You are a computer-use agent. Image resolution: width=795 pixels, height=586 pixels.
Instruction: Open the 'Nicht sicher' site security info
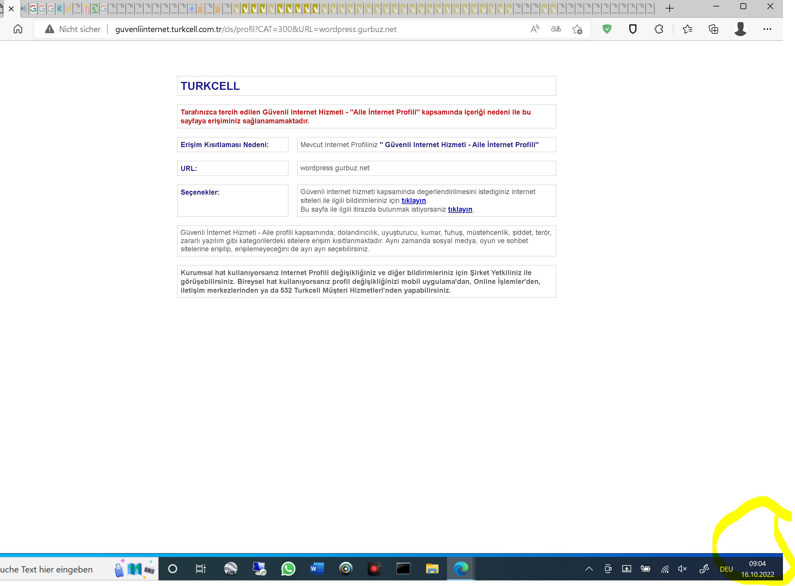[x=73, y=29]
